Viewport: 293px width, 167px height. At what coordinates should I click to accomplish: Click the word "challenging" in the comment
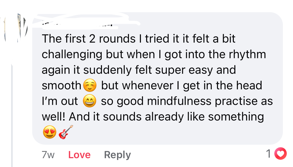(72, 55)
